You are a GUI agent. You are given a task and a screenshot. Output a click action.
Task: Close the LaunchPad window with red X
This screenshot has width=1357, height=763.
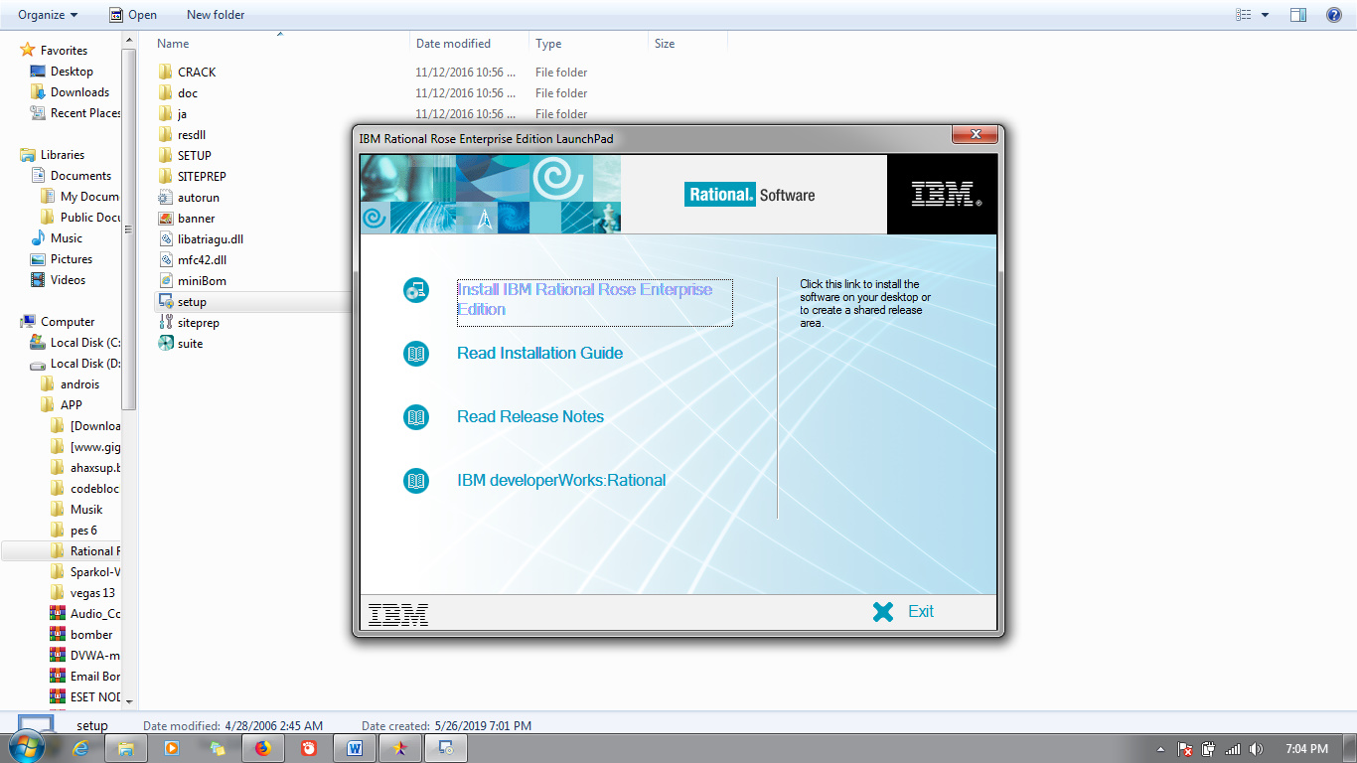(974, 135)
